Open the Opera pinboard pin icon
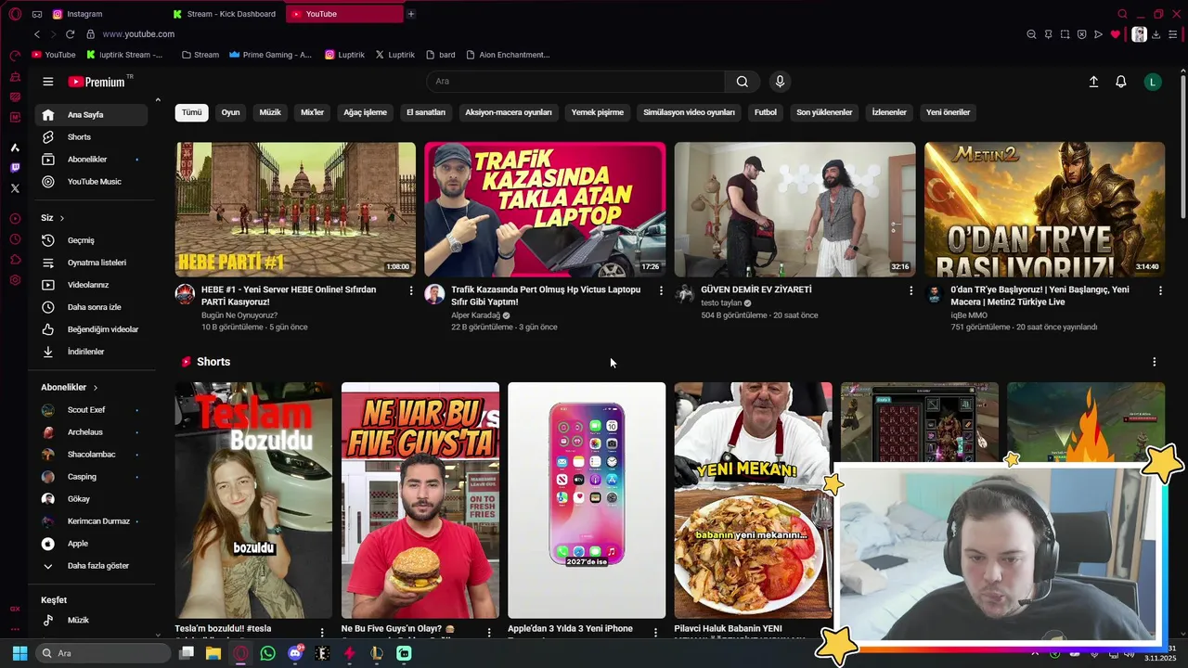Viewport: 1188px width, 668px height. pos(1048,34)
